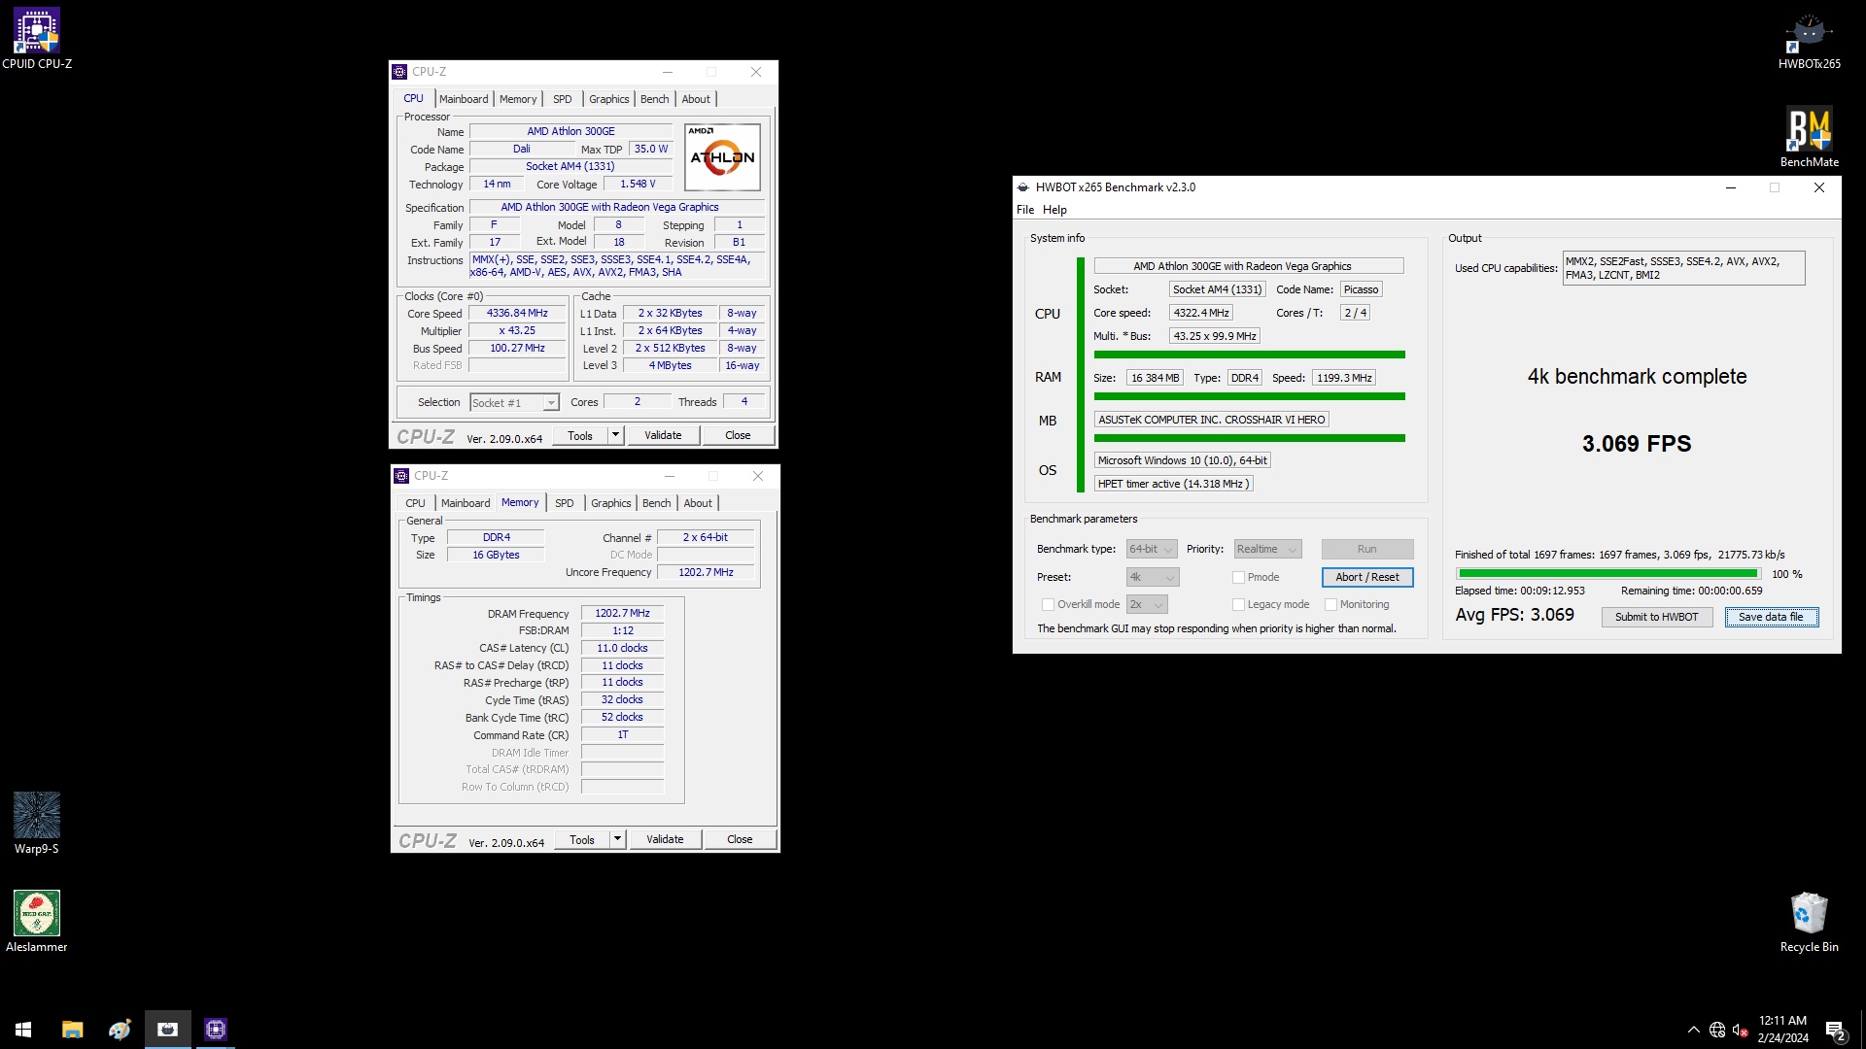Enable the Pmode checkbox

(x=1238, y=577)
